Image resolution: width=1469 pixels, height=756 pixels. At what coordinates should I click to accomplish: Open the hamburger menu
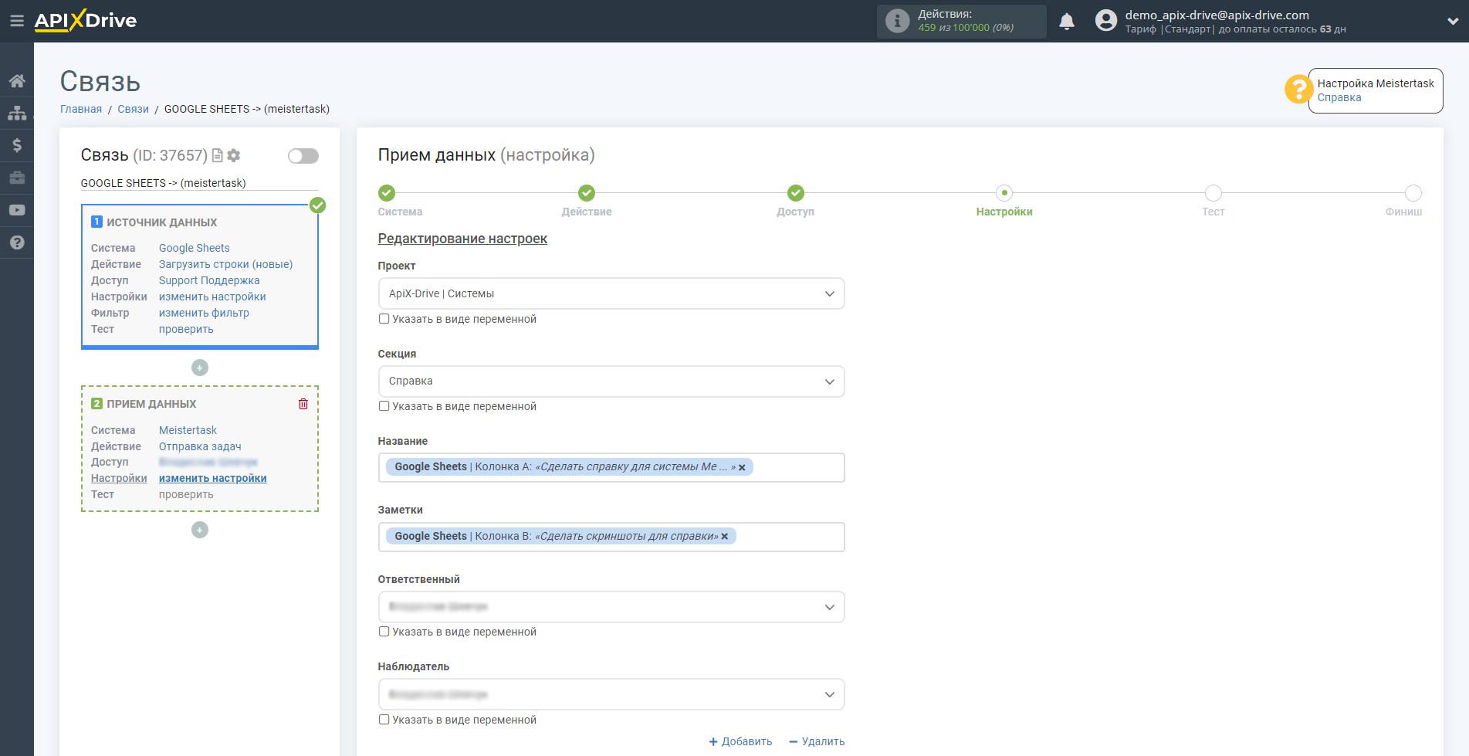[x=17, y=21]
